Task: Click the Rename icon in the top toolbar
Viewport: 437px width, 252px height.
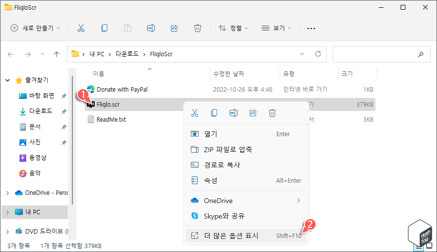Action: [x=151, y=28]
